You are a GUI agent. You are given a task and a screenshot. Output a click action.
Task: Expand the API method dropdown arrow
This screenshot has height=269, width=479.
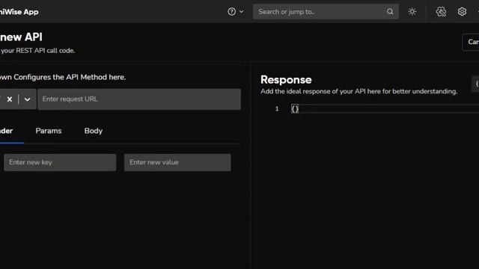click(x=27, y=99)
